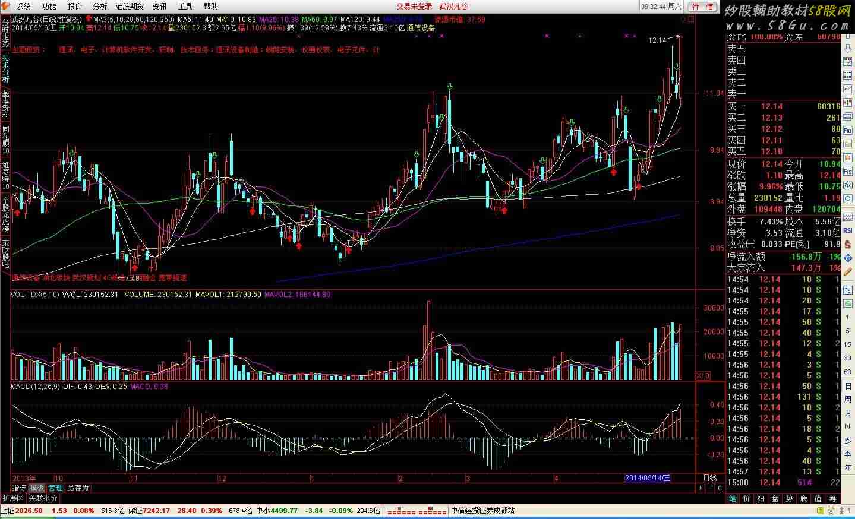Open the 资讯 menu

tap(159, 6)
